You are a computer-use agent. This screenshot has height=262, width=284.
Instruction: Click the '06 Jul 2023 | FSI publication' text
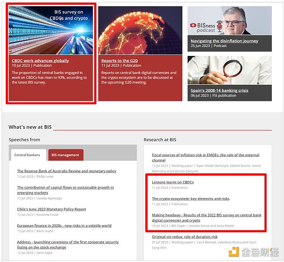click(213, 95)
